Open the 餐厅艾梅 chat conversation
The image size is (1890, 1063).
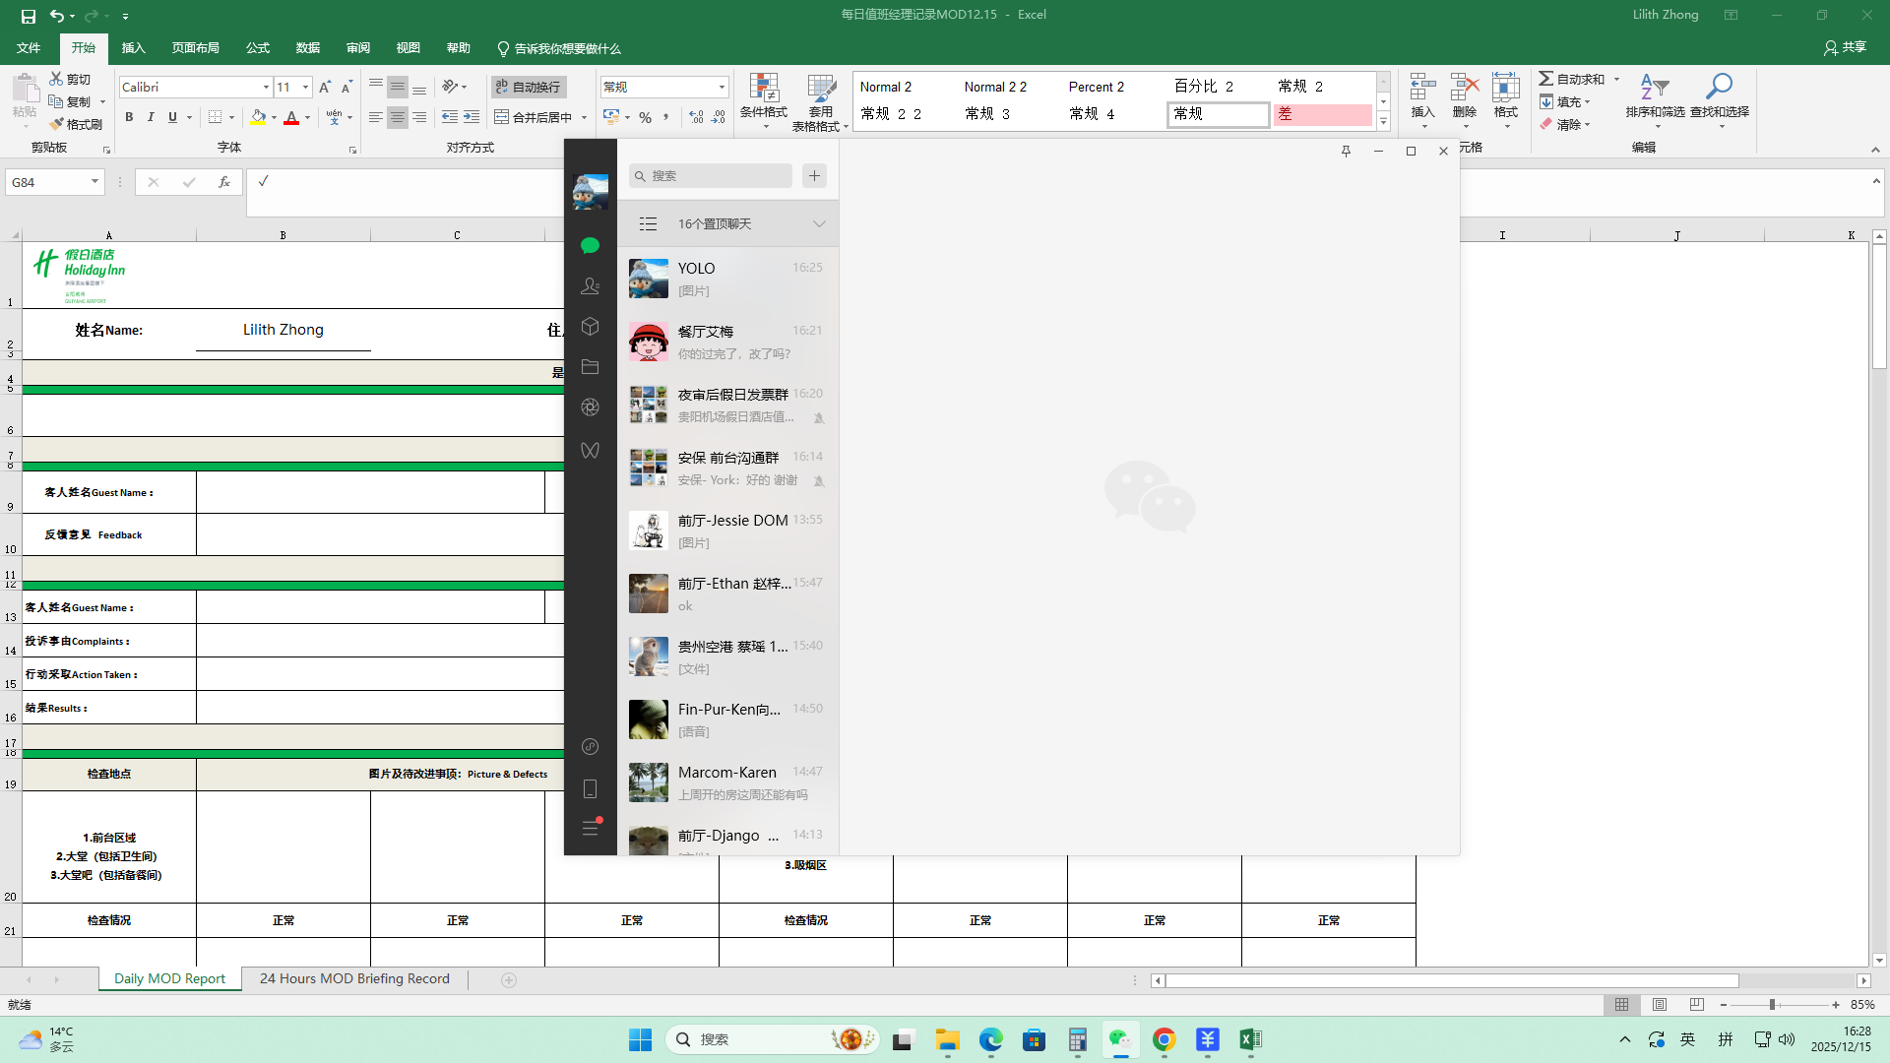(727, 342)
